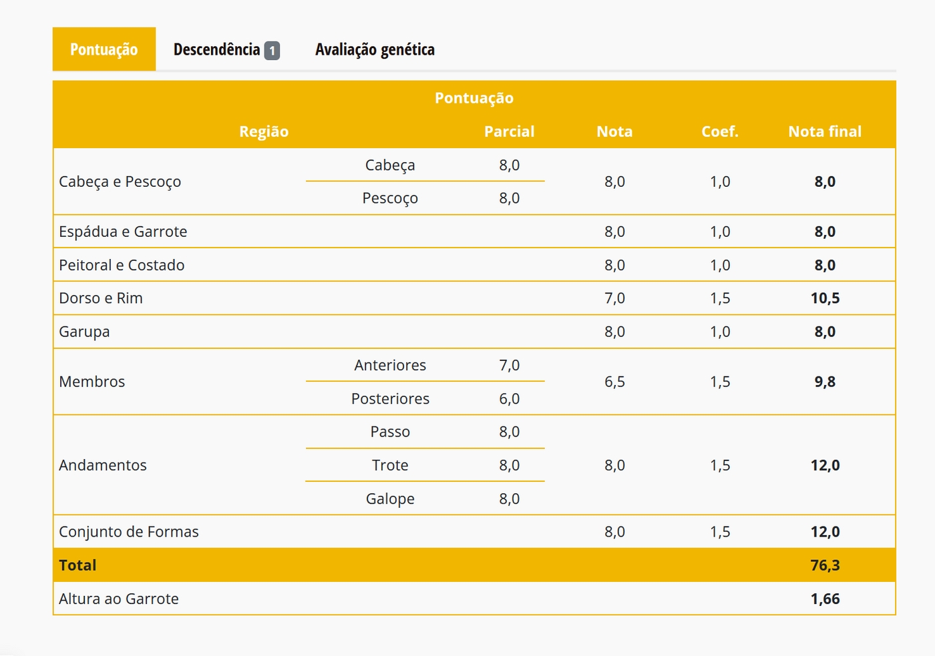Viewport: 935px width, 656px height.
Task: Select the Peitoral e Costado row
Action: pos(474,265)
